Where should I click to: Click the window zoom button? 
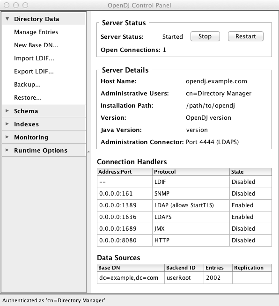[25, 5]
